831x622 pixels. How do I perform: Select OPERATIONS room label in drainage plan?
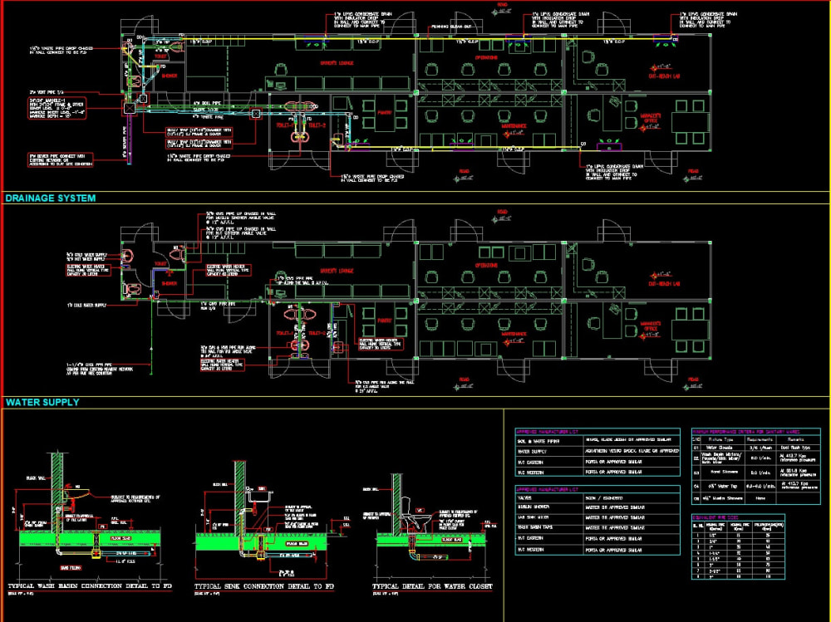point(486,57)
